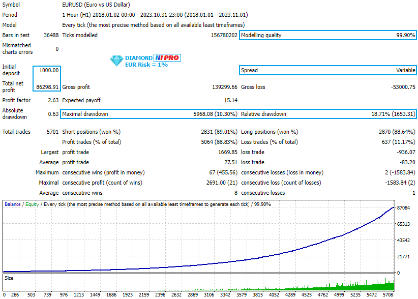Click the red III PRO badge
The width and height of the screenshot is (418, 299).
pyautogui.click(x=168, y=57)
